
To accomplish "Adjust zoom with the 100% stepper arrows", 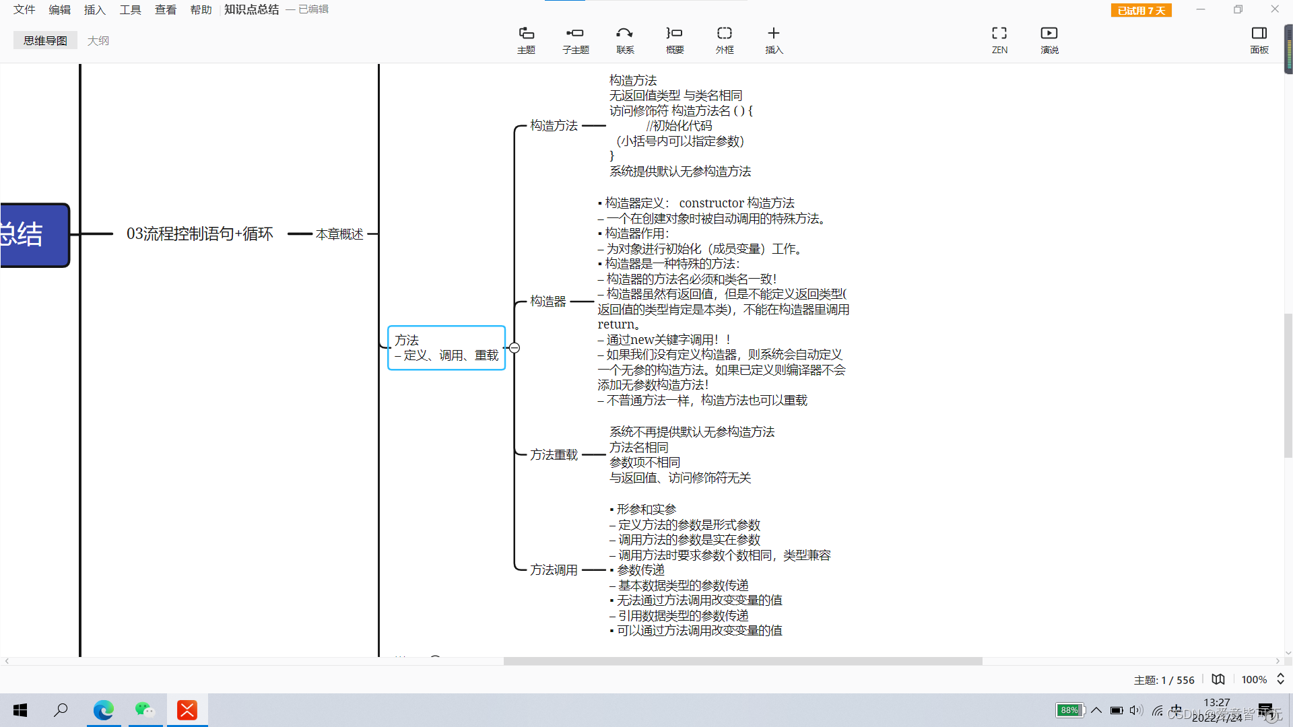I will click(1280, 679).
